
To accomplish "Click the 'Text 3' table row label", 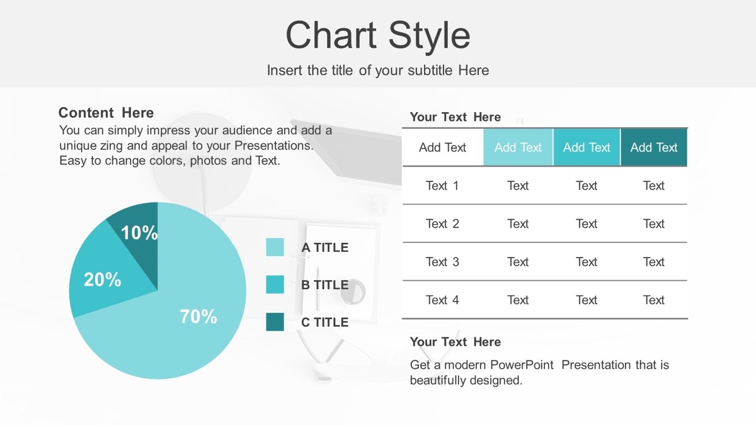I will click(x=442, y=262).
